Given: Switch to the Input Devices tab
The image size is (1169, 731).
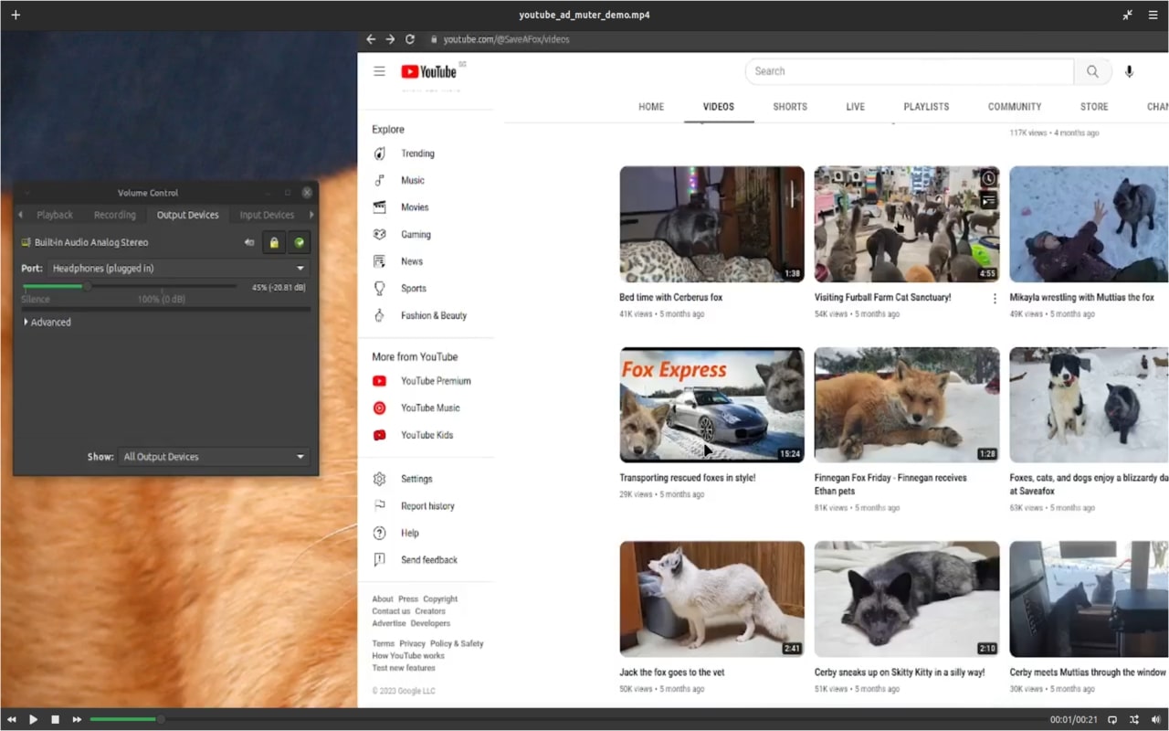Looking at the screenshot, I should tap(267, 215).
